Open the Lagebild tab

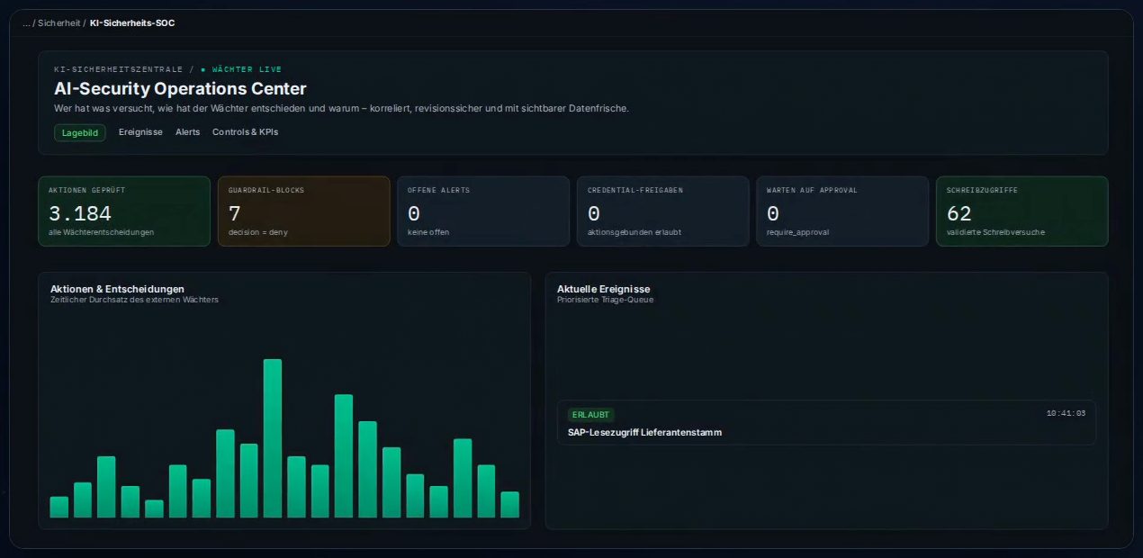80,132
